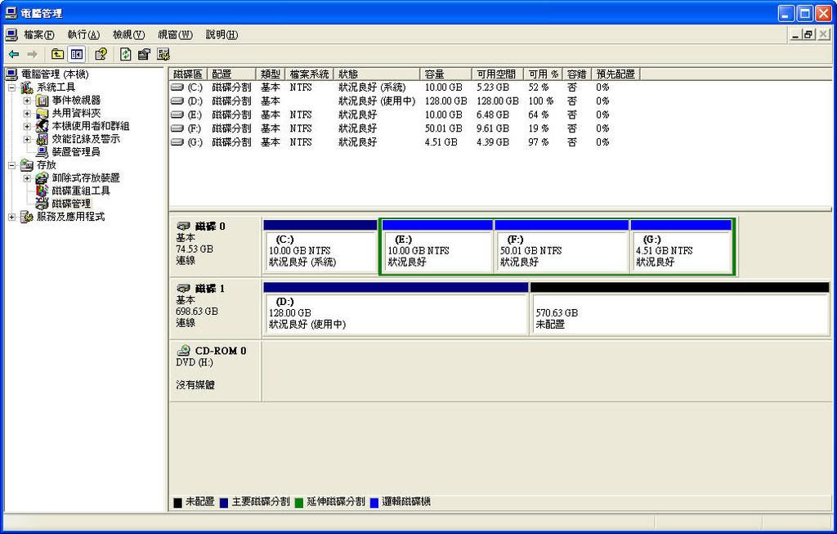Image resolution: width=837 pixels, height=534 pixels.
Task: Click the CD-ROM 0 drive label
Action: pos(220,351)
